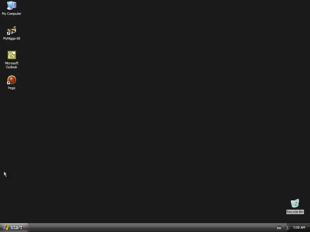Open the start menu button
This screenshot has width=310, height=232.
(x=15, y=227)
